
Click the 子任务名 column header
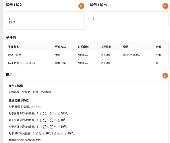pos(13,47)
